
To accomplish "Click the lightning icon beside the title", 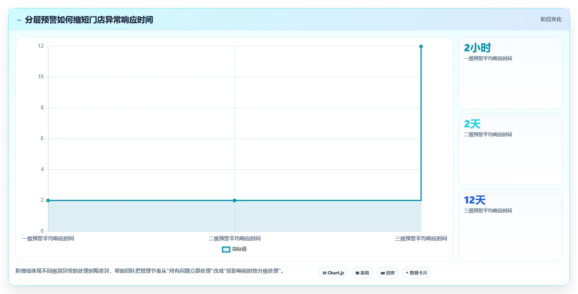I will pyautogui.click(x=19, y=20).
